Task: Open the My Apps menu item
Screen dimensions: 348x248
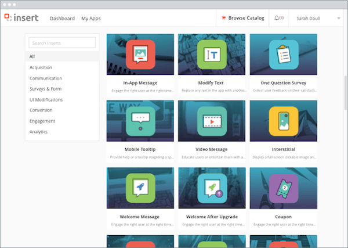Action: 91,19
